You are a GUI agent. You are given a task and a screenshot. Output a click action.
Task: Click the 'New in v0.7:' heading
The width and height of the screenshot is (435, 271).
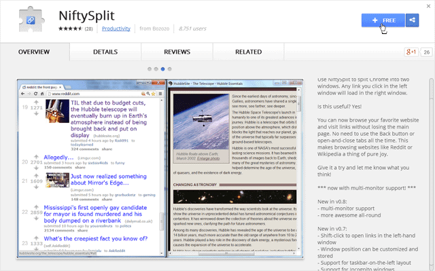(x=332, y=229)
